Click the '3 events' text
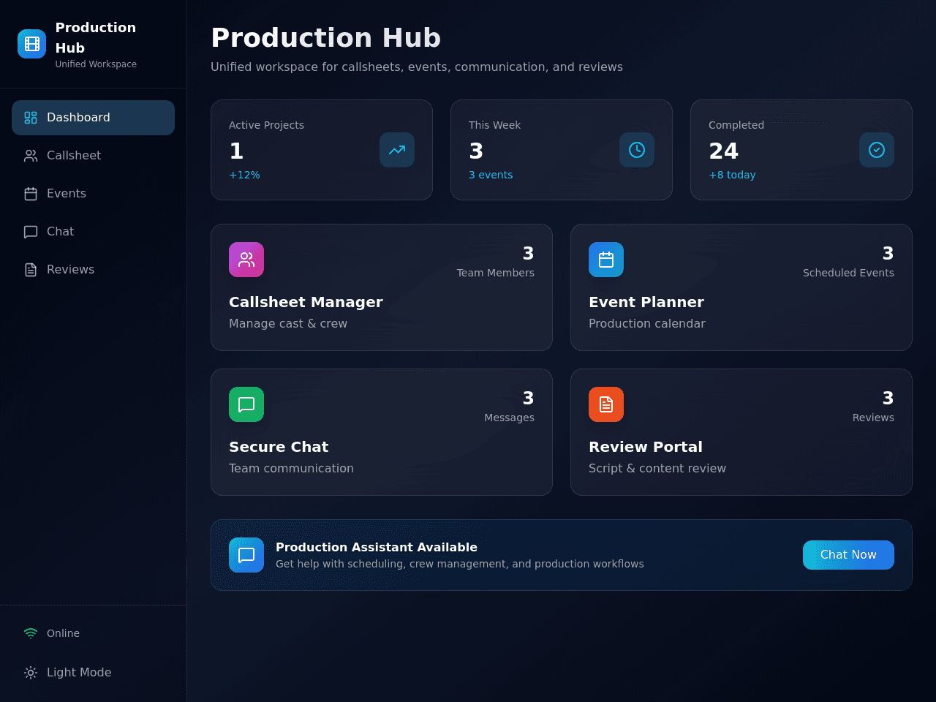This screenshot has height=702, width=936. 491,175
